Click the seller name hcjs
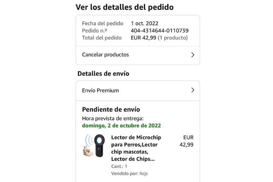Screen dimensions: 273x182 (144, 173)
